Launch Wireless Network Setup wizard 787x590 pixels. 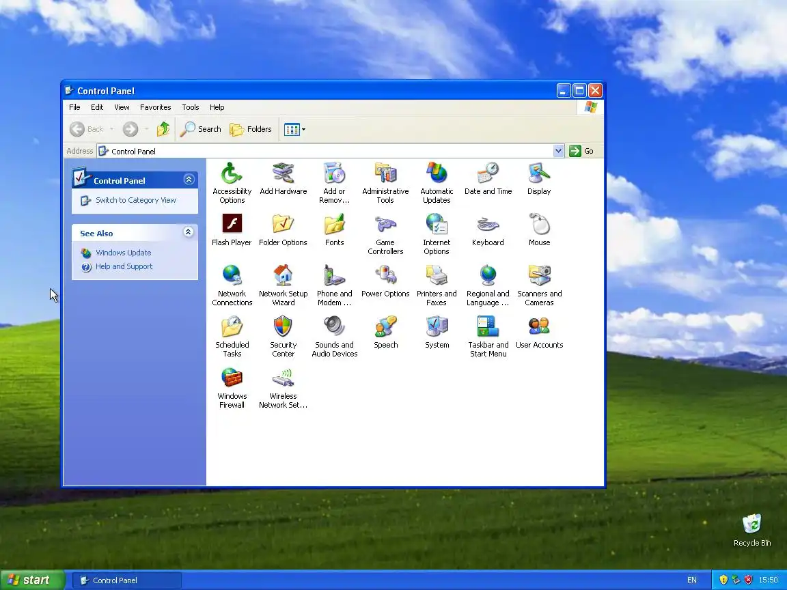click(283, 387)
